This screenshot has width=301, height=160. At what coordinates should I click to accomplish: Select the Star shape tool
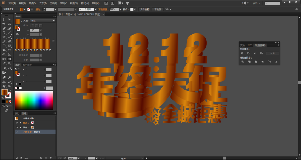(x=4, y=37)
